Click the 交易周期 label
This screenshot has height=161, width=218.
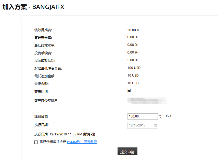point(41,91)
